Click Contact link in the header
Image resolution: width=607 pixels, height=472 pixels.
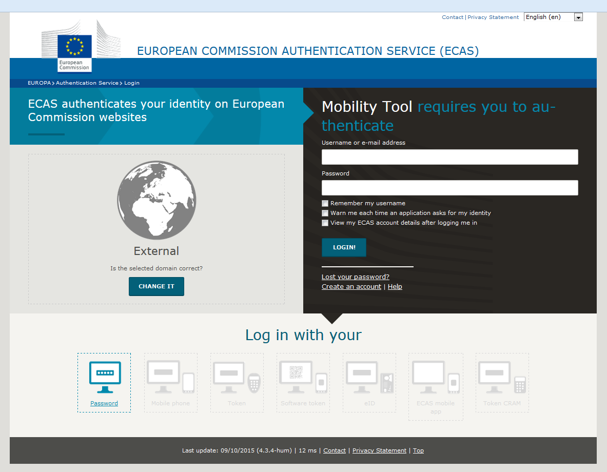[x=453, y=17]
